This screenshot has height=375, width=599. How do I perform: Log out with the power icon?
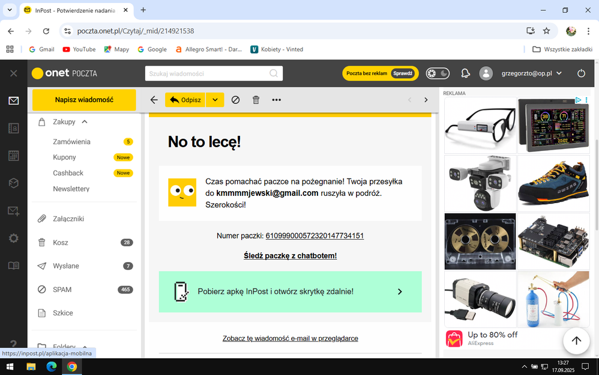[581, 73]
